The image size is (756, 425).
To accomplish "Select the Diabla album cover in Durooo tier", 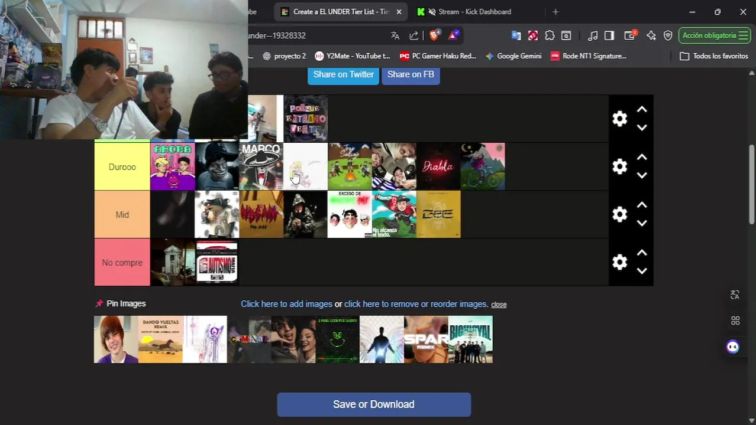I will point(438,166).
